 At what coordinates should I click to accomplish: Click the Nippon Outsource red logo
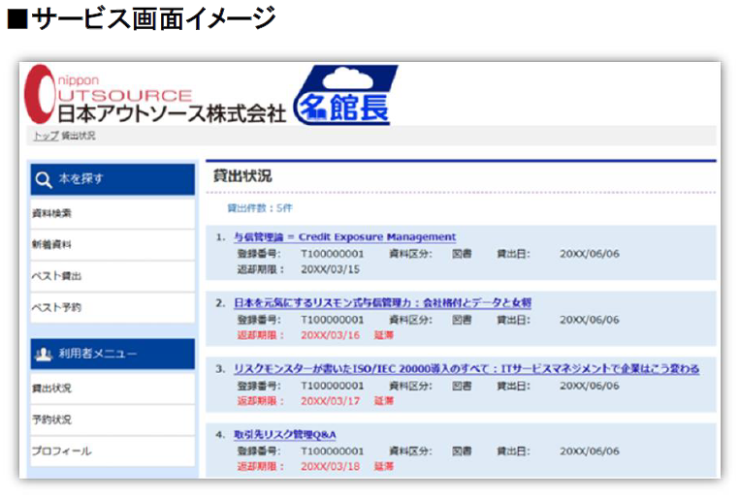[44, 94]
